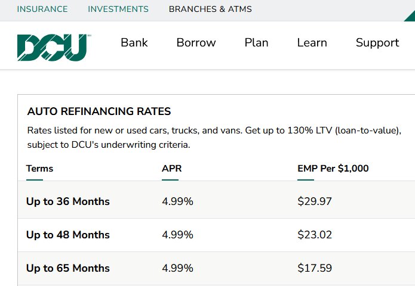415x286 pixels.
Task: Click the $17.59 payment value
Action: [315, 268]
